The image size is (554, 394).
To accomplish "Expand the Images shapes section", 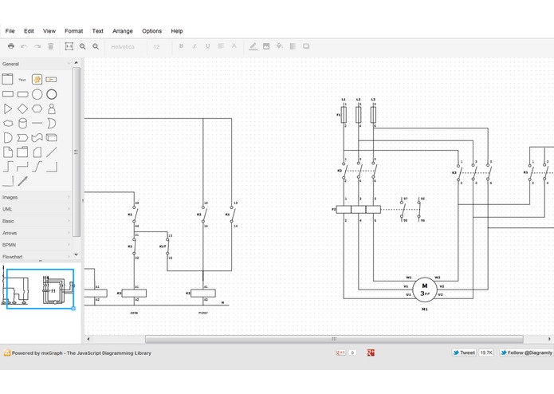I will (36, 197).
